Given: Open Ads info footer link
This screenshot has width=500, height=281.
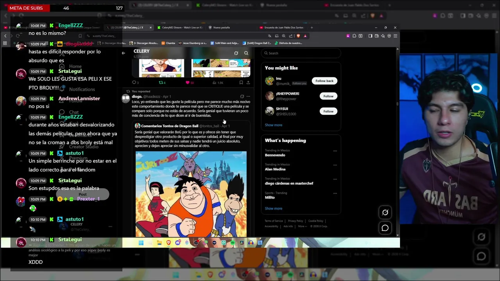Looking at the screenshot, I should (288, 226).
